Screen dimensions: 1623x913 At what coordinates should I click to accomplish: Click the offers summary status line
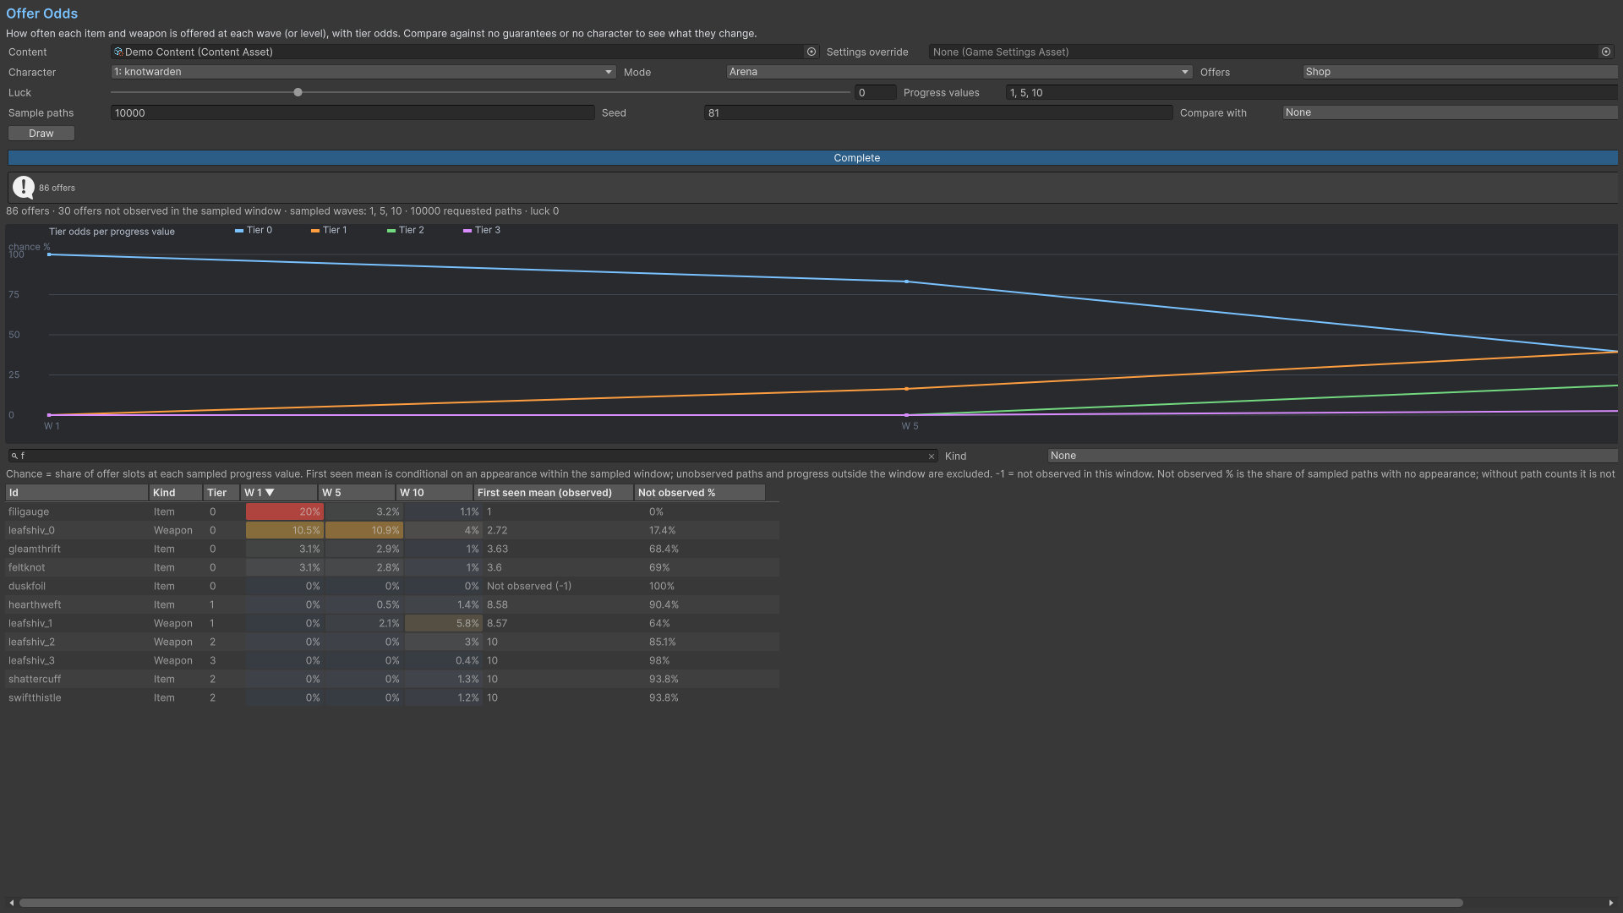coord(282,211)
